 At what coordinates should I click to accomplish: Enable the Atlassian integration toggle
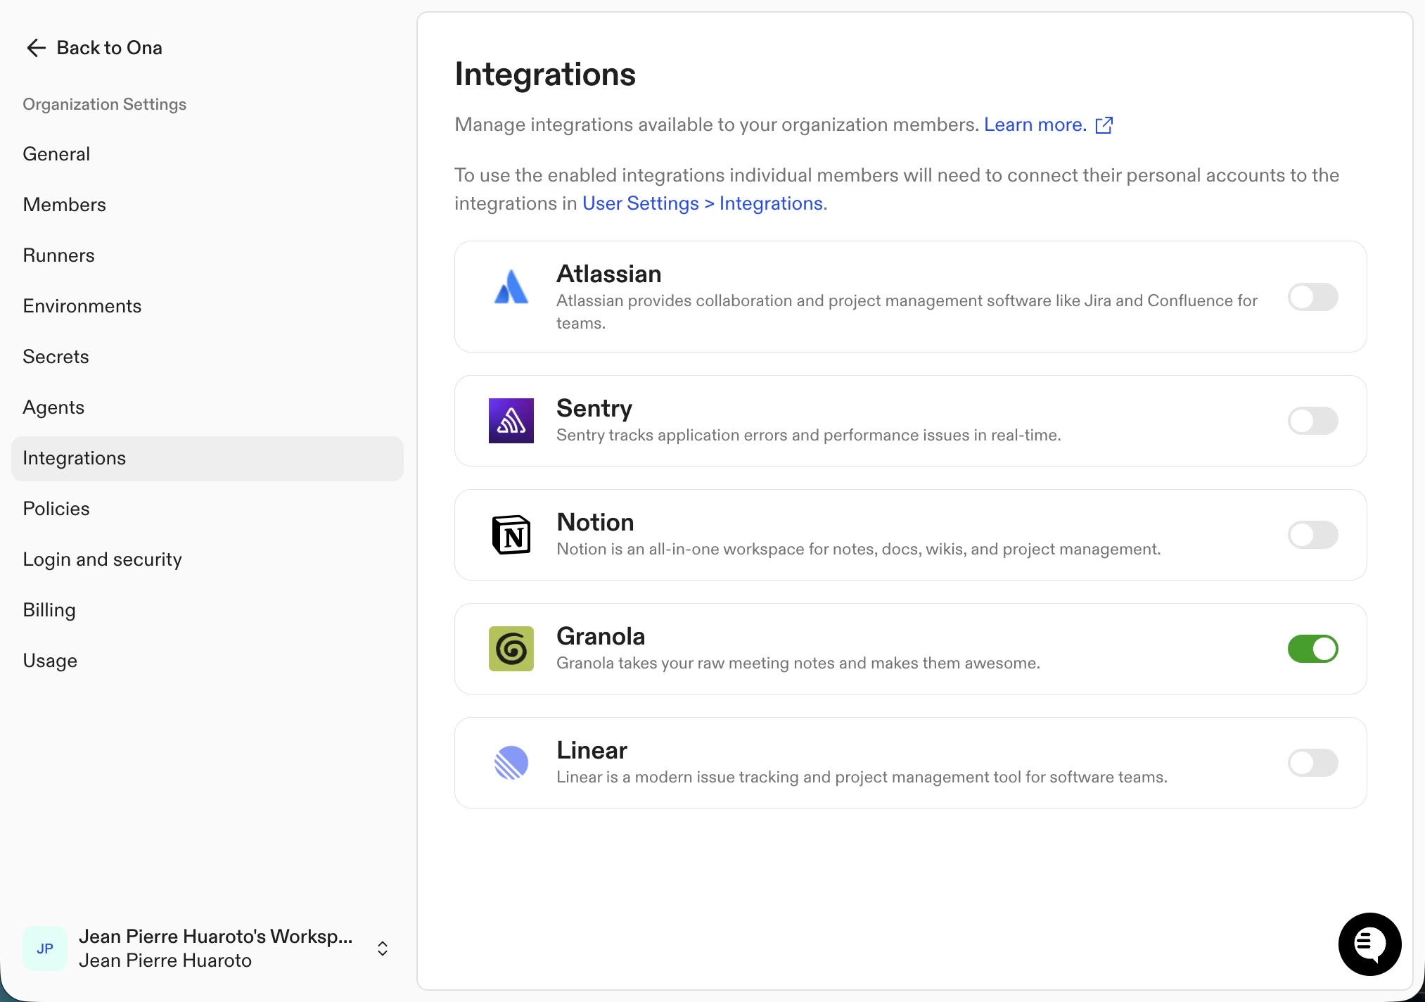(x=1312, y=296)
